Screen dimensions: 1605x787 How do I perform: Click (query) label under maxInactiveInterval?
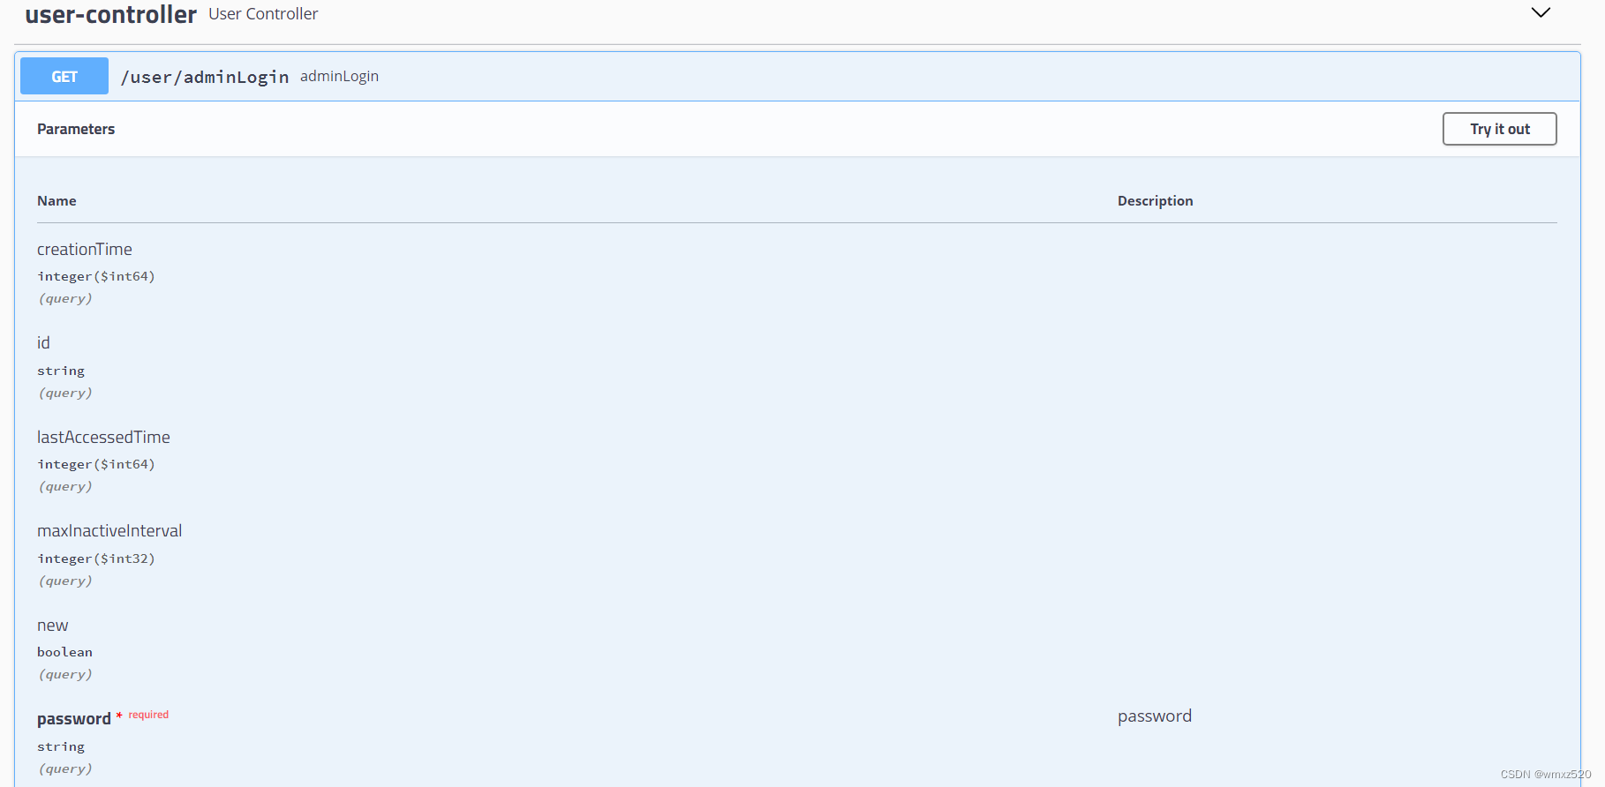65,581
